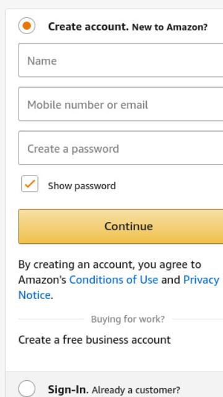Click the Create a password field
Image resolution: width=223 pixels, height=397 pixels.
(121, 148)
